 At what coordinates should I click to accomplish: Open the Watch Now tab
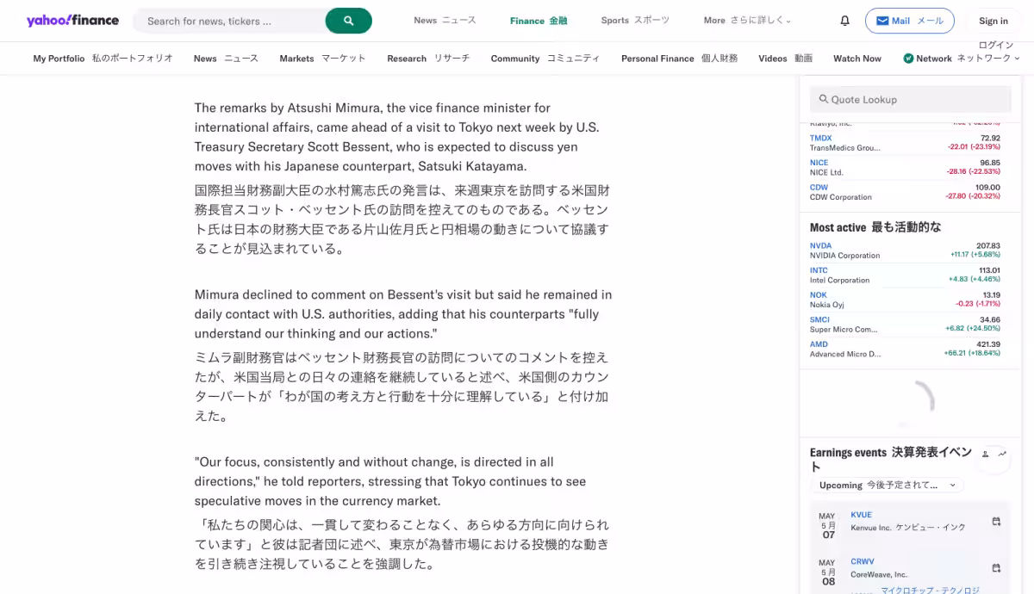tap(857, 59)
